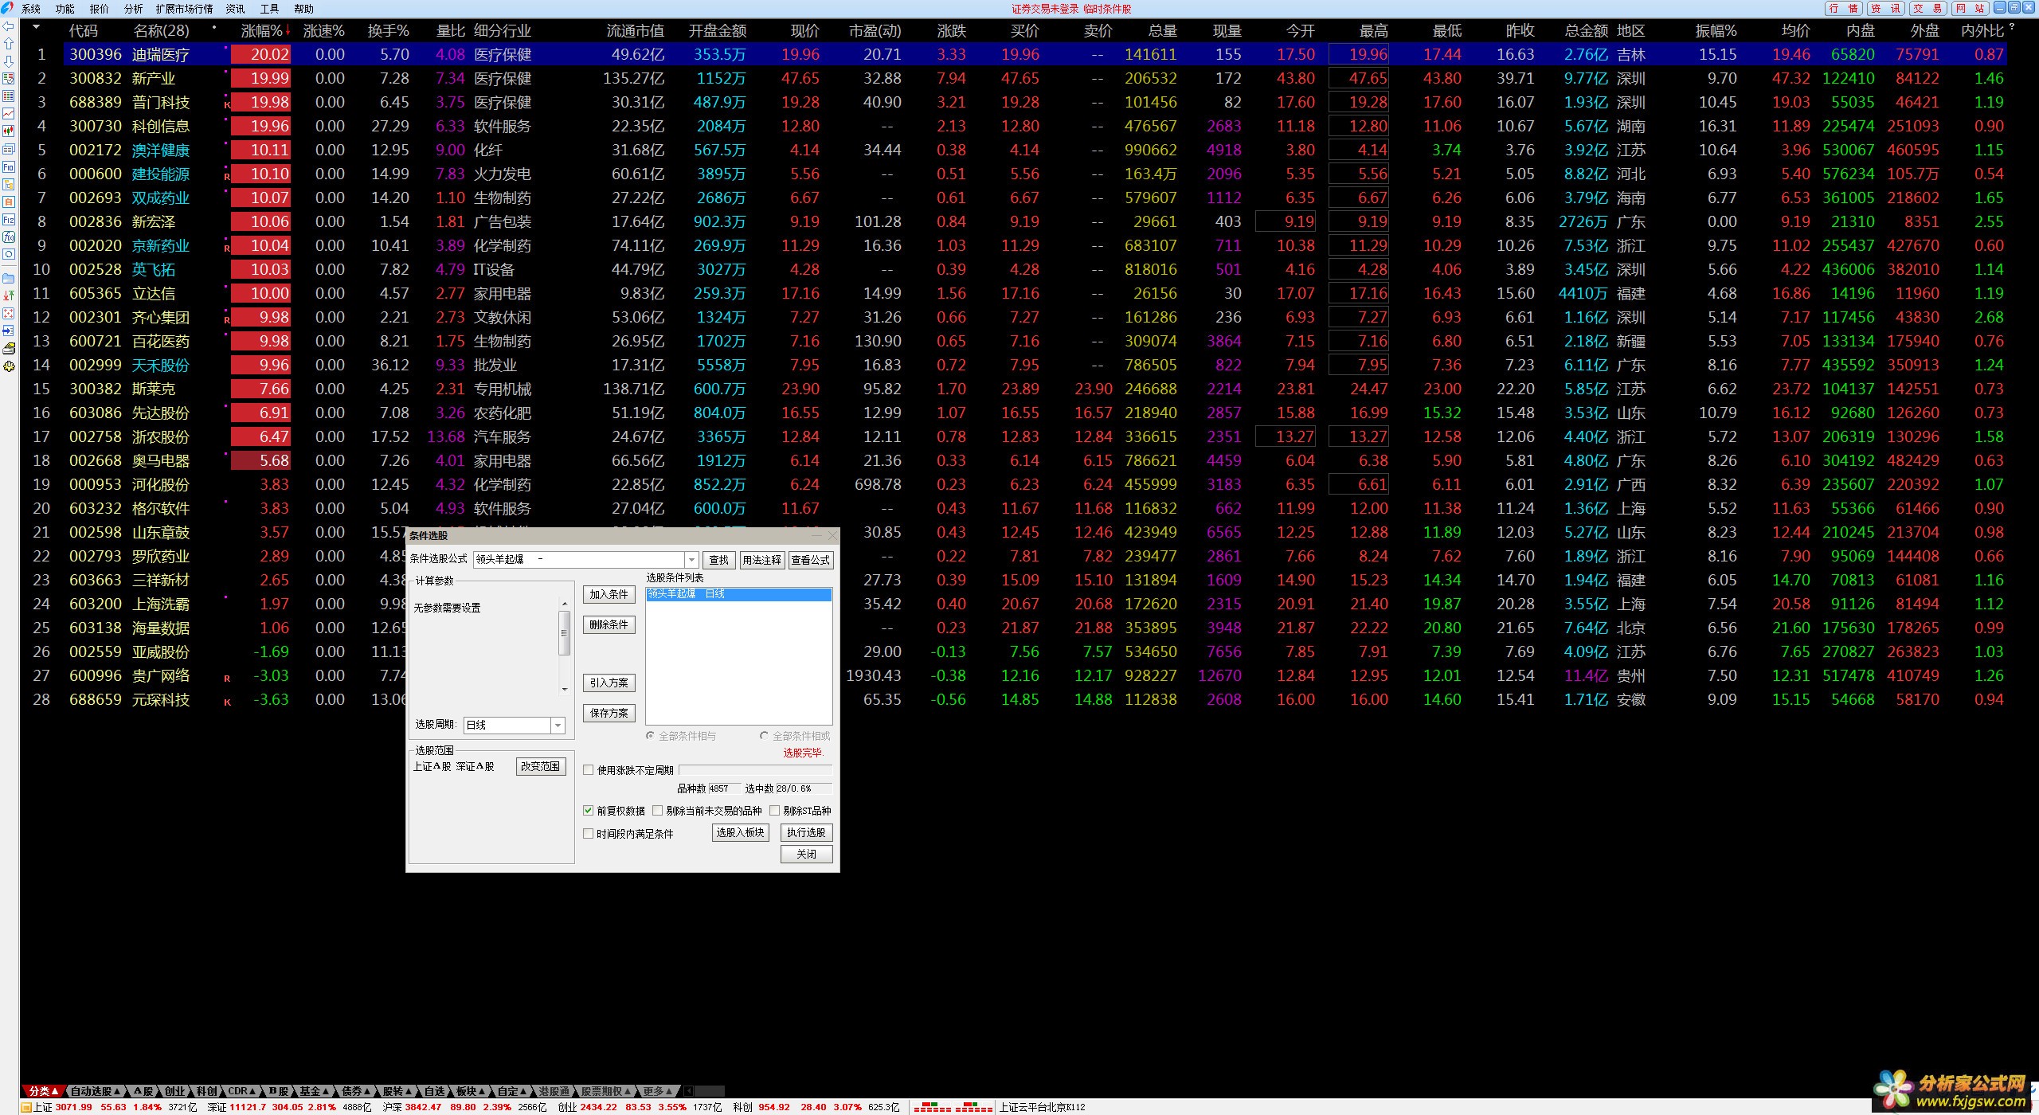2039x1115 pixels.
Task: Uncheck 前复权数据 checkbox
Action: [x=589, y=811]
